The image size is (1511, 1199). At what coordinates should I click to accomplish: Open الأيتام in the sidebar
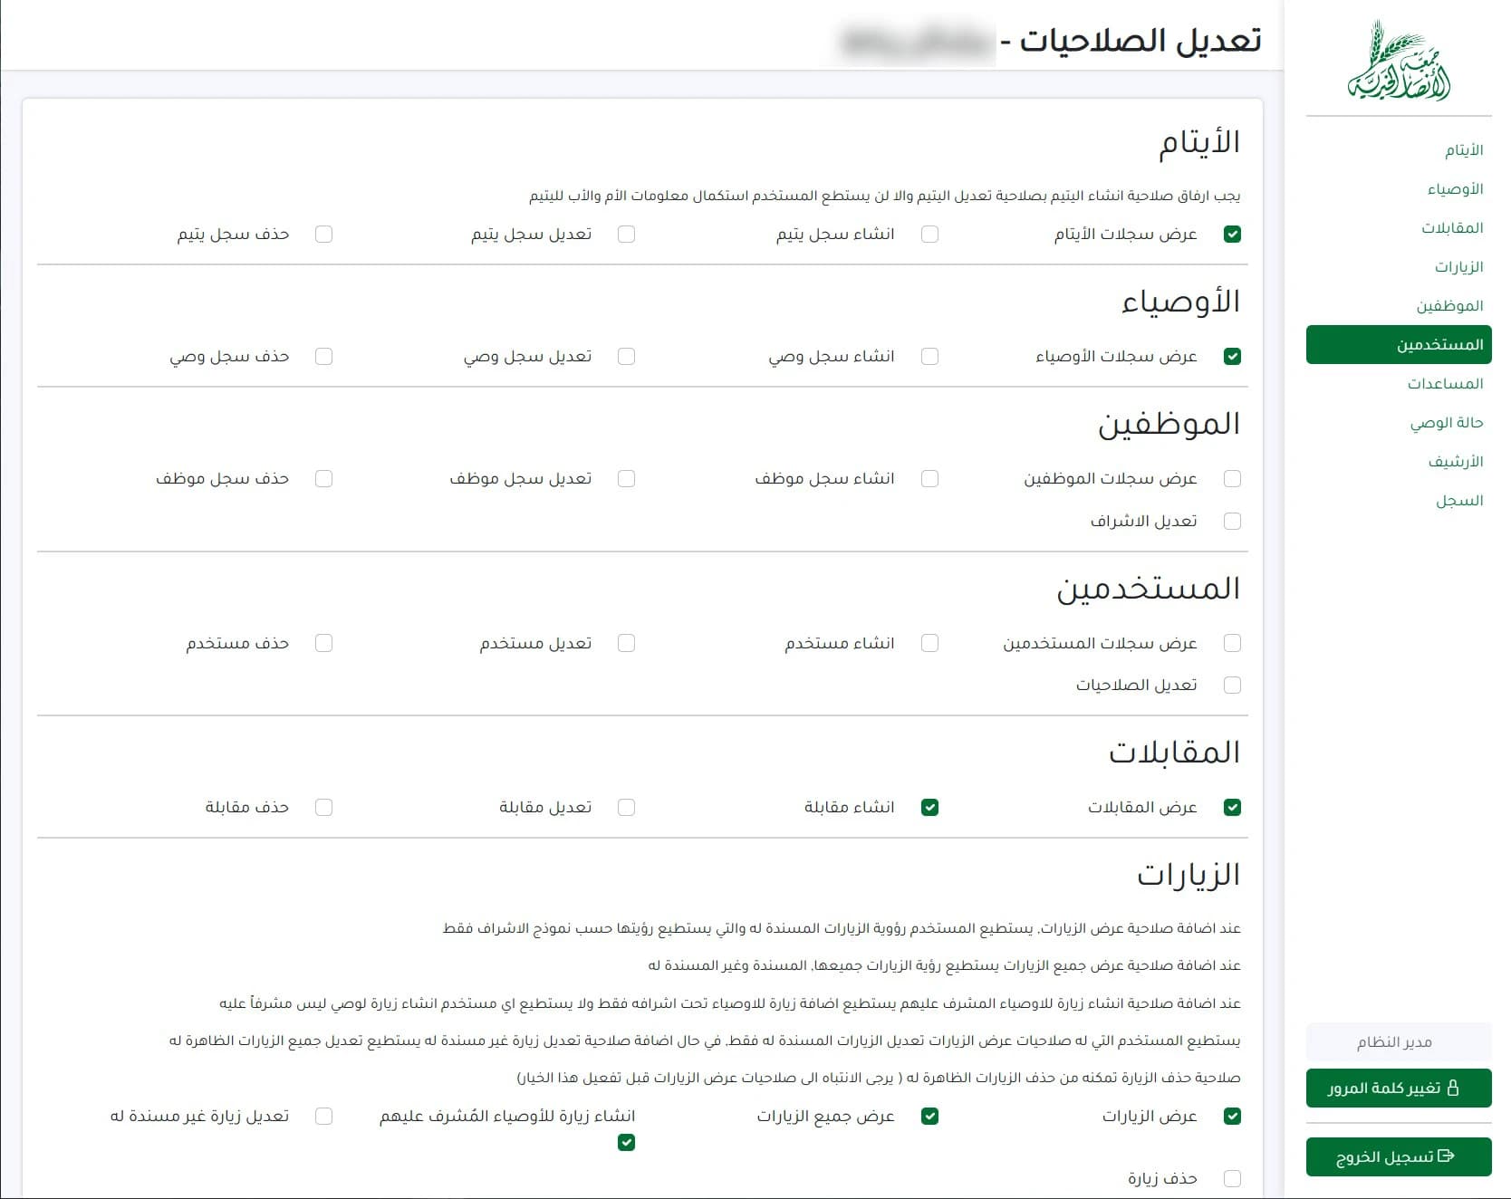(1464, 150)
